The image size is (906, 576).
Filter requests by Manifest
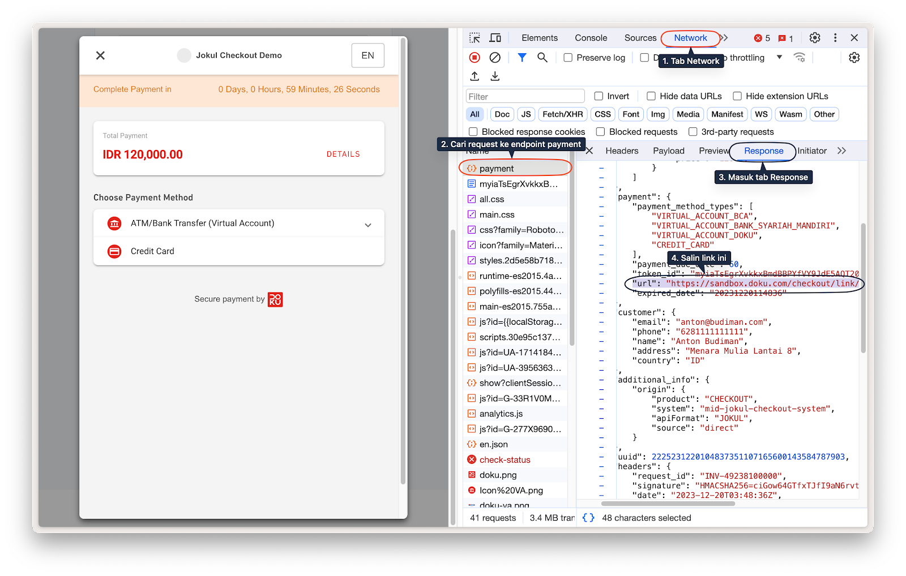[x=727, y=114]
